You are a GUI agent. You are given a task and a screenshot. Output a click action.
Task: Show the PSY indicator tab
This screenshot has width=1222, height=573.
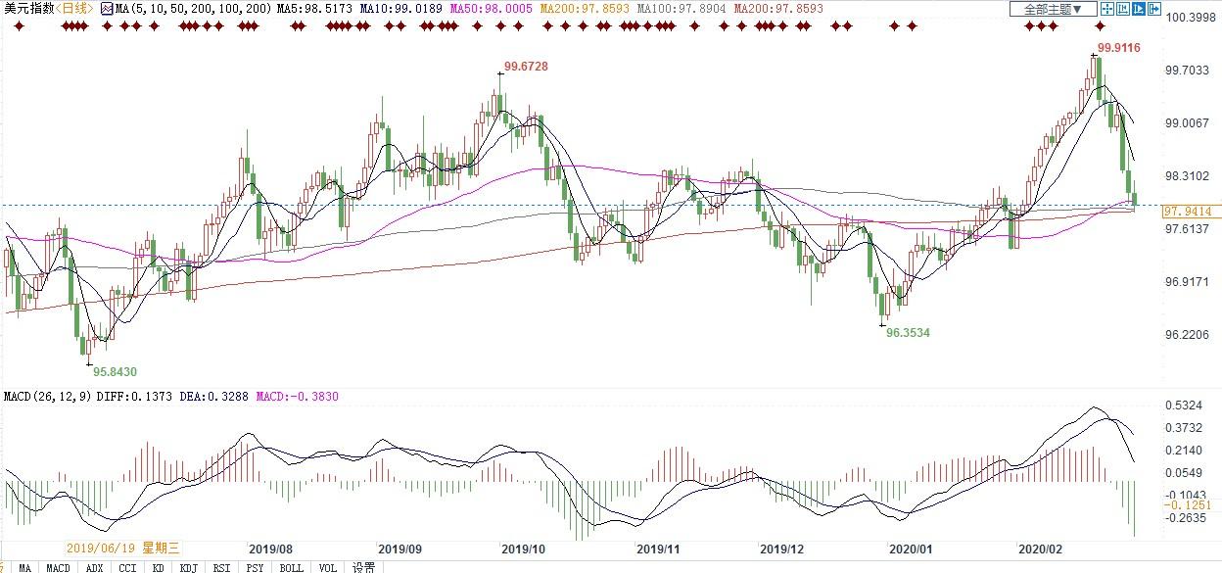[256, 567]
